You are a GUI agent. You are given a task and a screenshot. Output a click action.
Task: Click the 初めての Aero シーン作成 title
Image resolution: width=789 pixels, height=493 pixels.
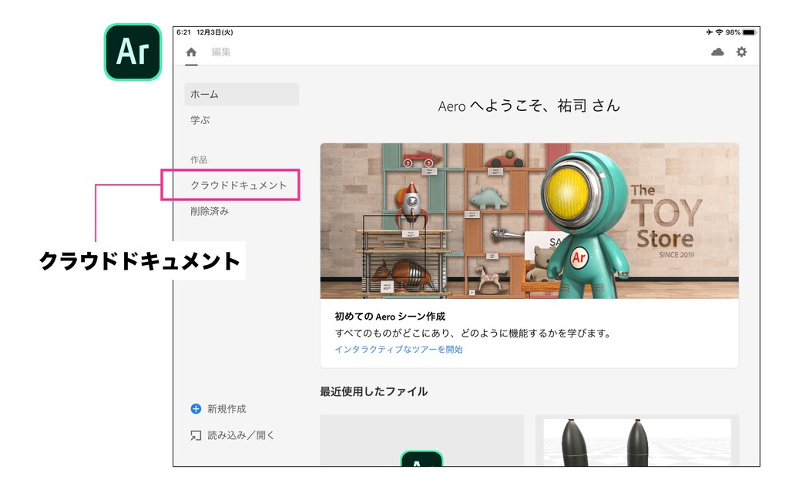(x=390, y=317)
